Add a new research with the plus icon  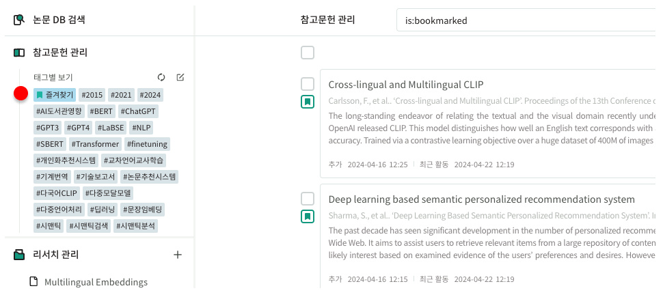[x=178, y=255]
